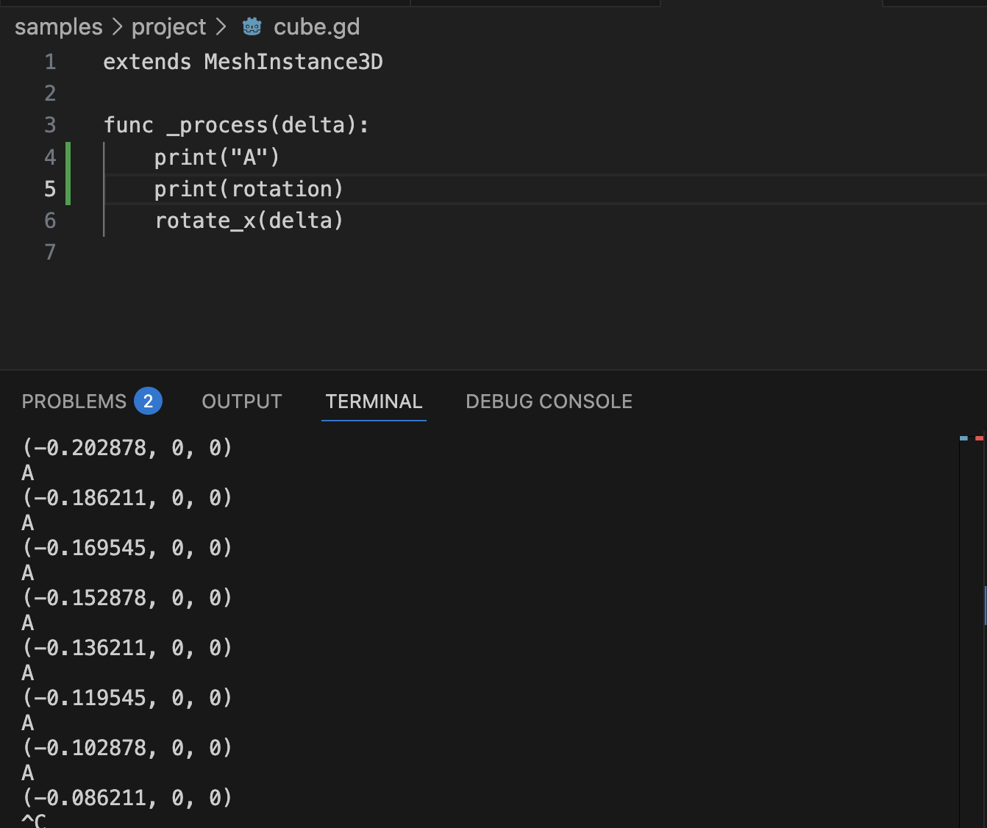Click the green change indicator beside line 4

point(67,157)
